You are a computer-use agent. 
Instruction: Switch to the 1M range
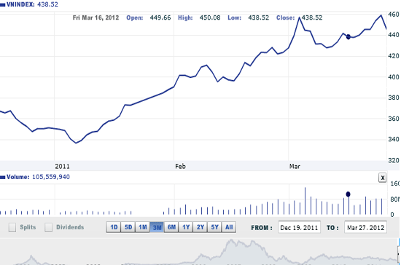point(142,227)
